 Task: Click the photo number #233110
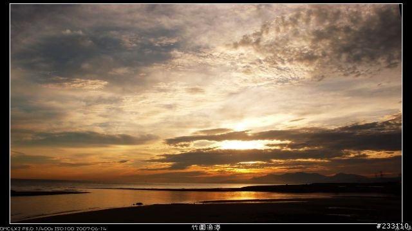(x=393, y=227)
